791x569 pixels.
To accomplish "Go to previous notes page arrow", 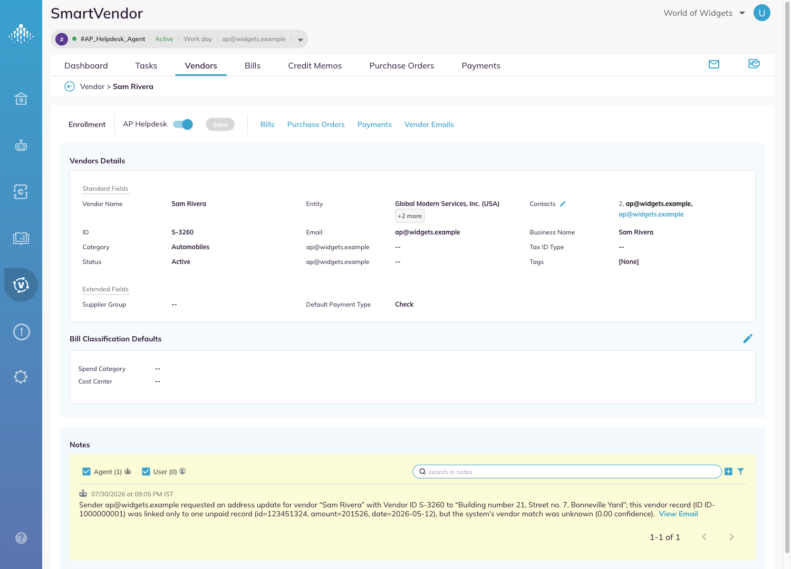I will pos(704,537).
